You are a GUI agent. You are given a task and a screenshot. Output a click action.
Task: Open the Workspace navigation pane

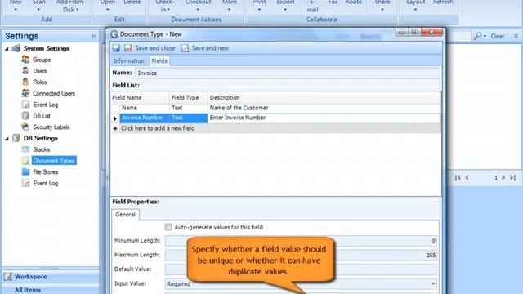tap(50, 277)
